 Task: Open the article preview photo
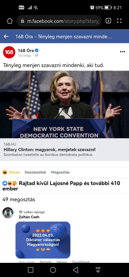click(64, 104)
